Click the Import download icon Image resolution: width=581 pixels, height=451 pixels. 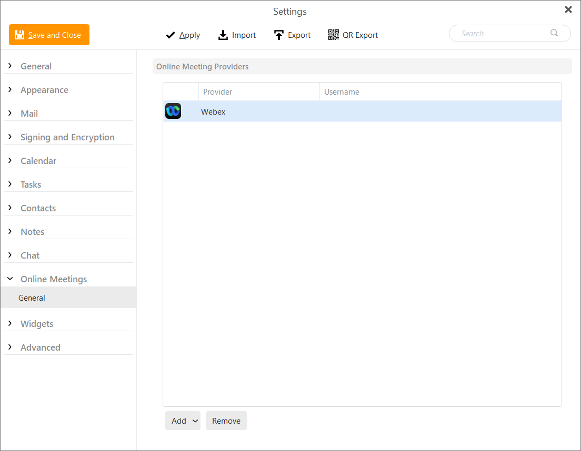[223, 35]
